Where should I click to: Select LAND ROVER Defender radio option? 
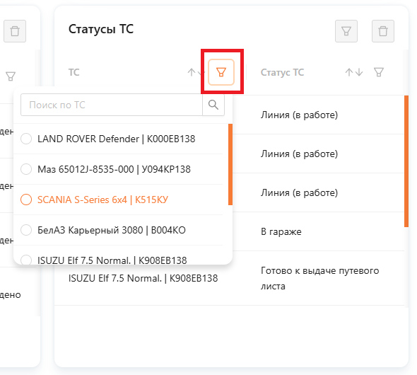[26, 139]
